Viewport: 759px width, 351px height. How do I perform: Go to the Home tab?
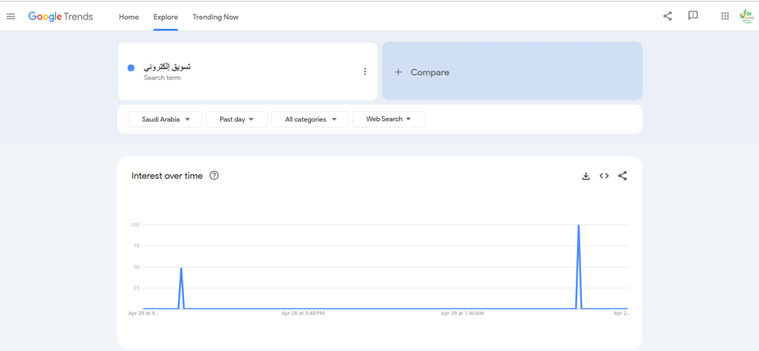129,17
